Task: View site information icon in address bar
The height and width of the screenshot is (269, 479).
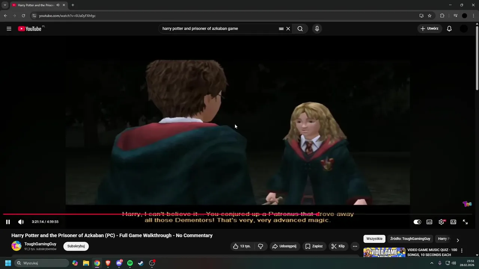Action: pyautogui.click(x=34, y=16)
